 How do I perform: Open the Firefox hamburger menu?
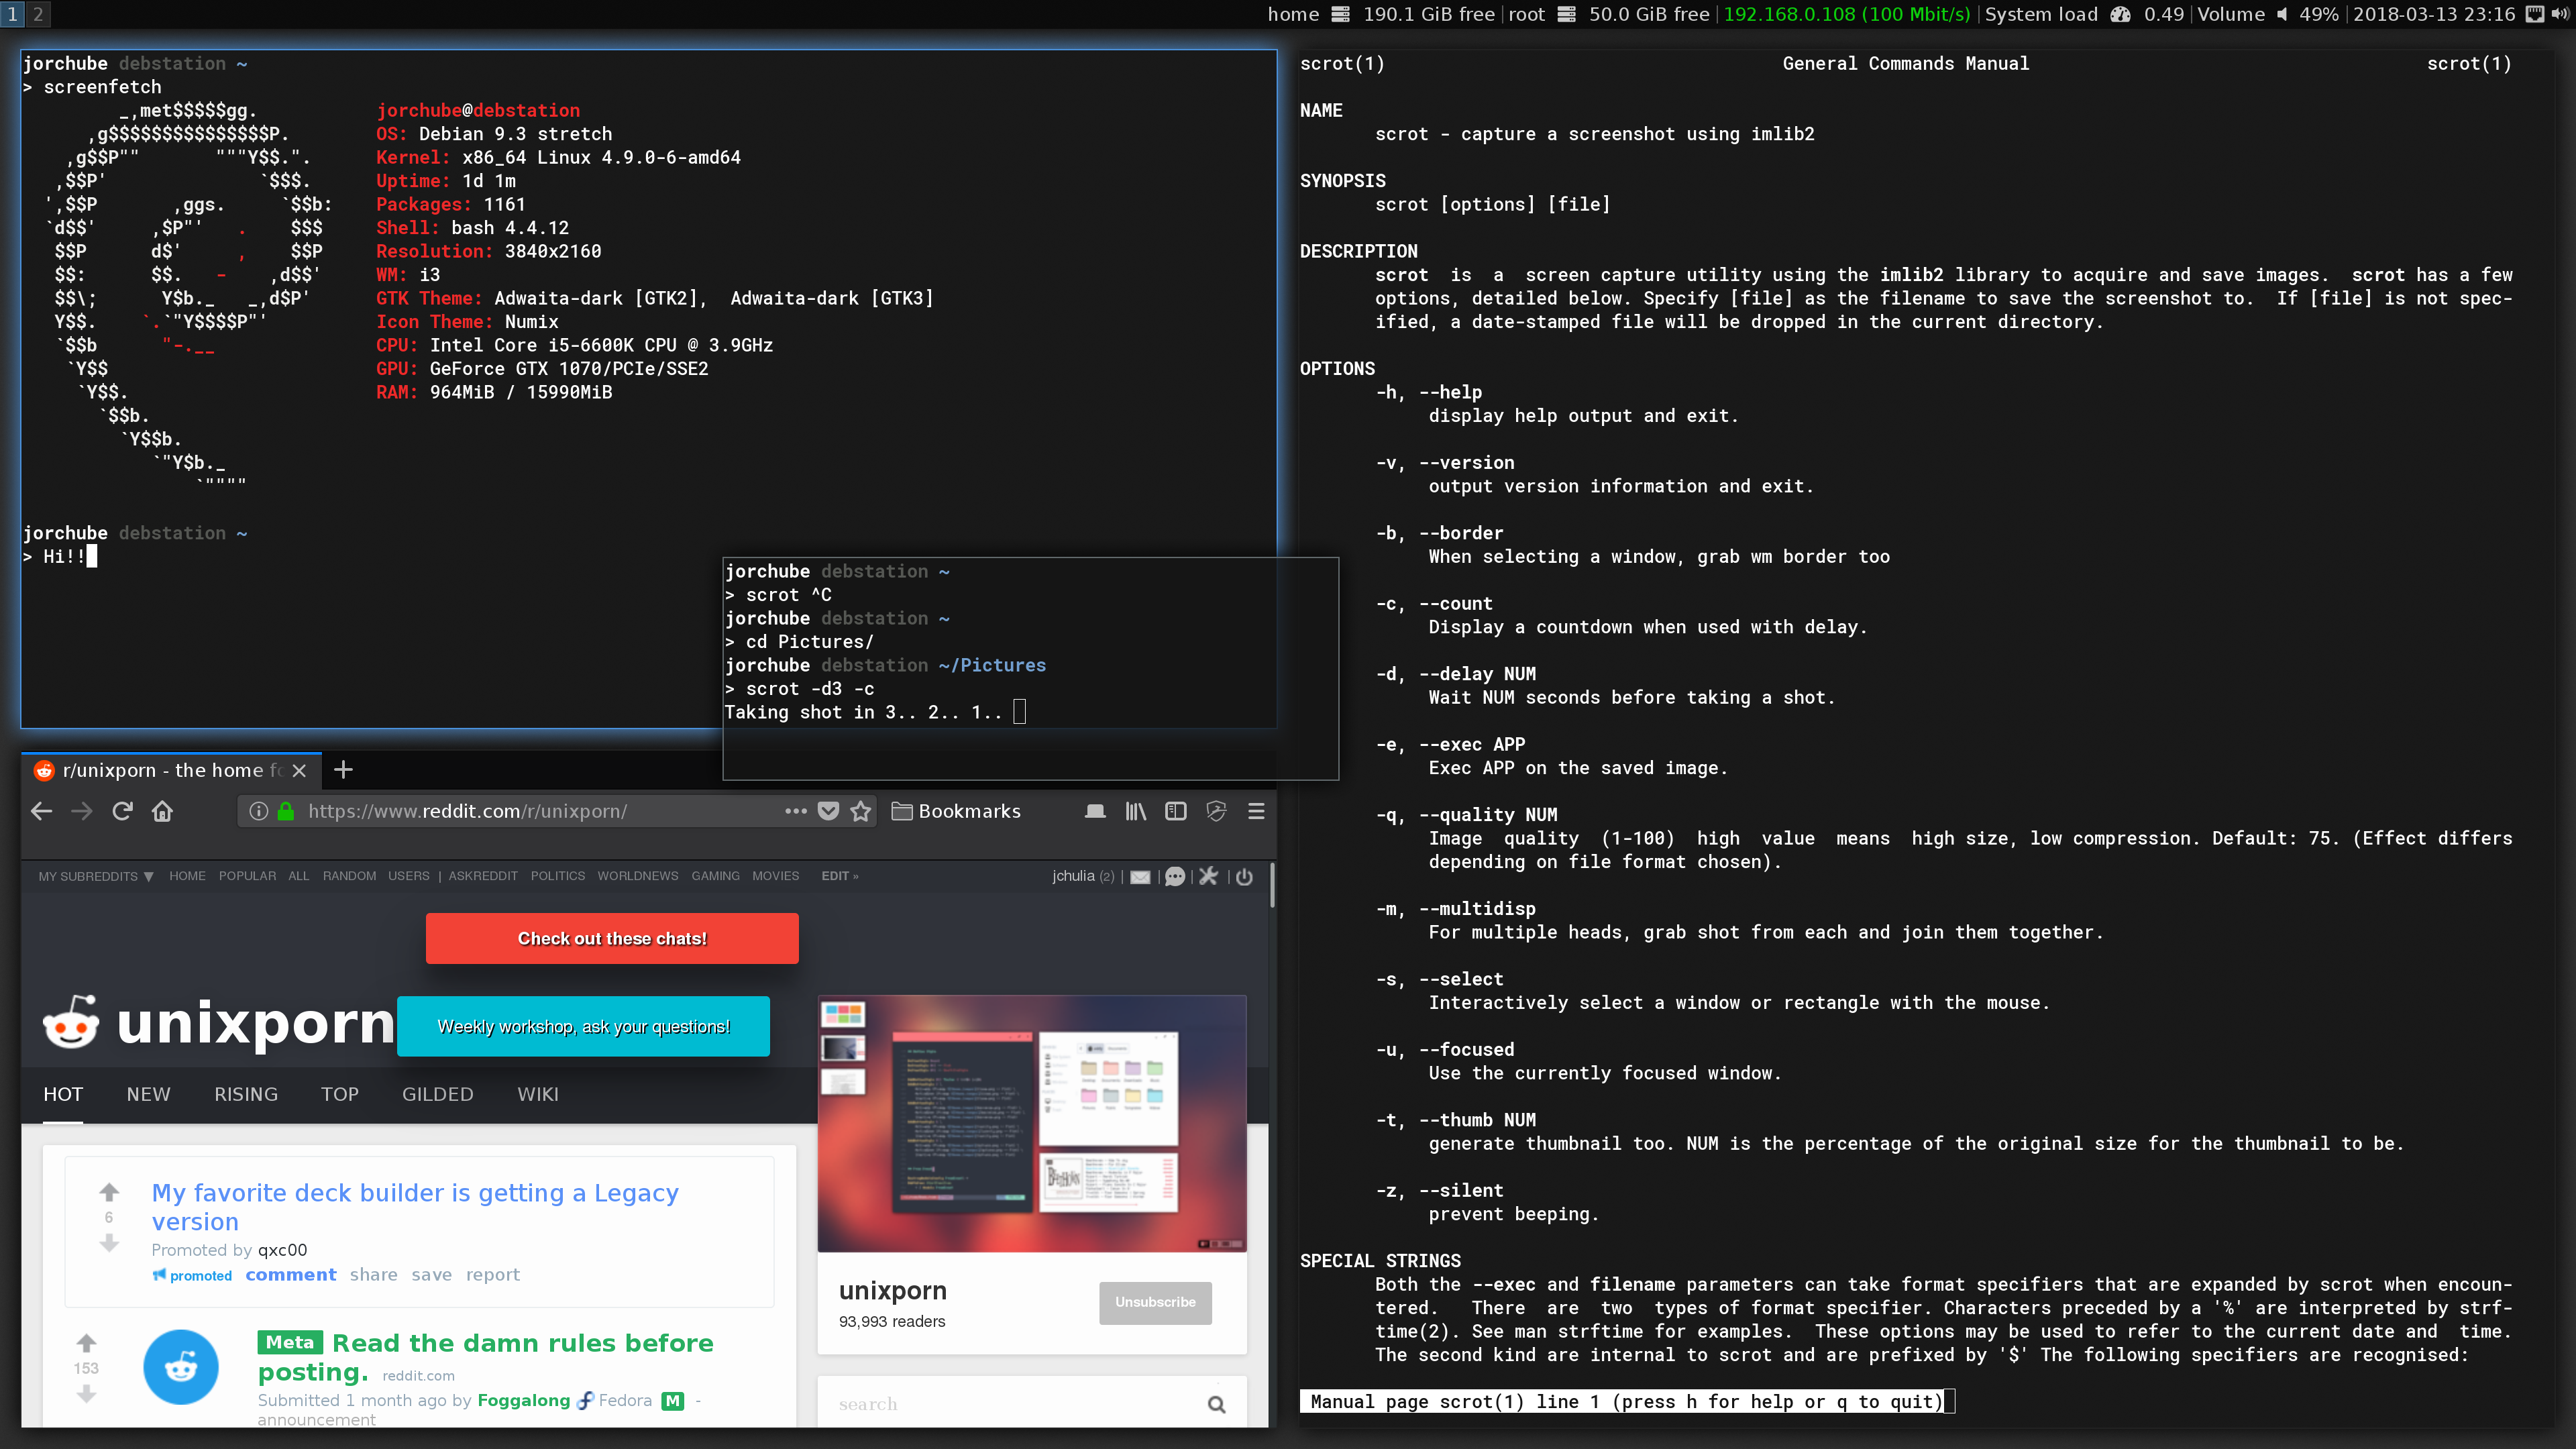tap(1256, 811)
